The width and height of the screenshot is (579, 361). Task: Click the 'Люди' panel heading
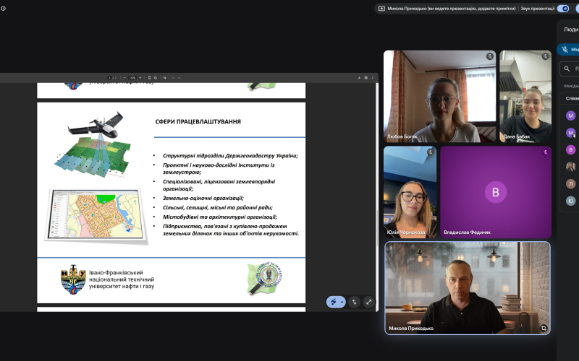point(571,30)
